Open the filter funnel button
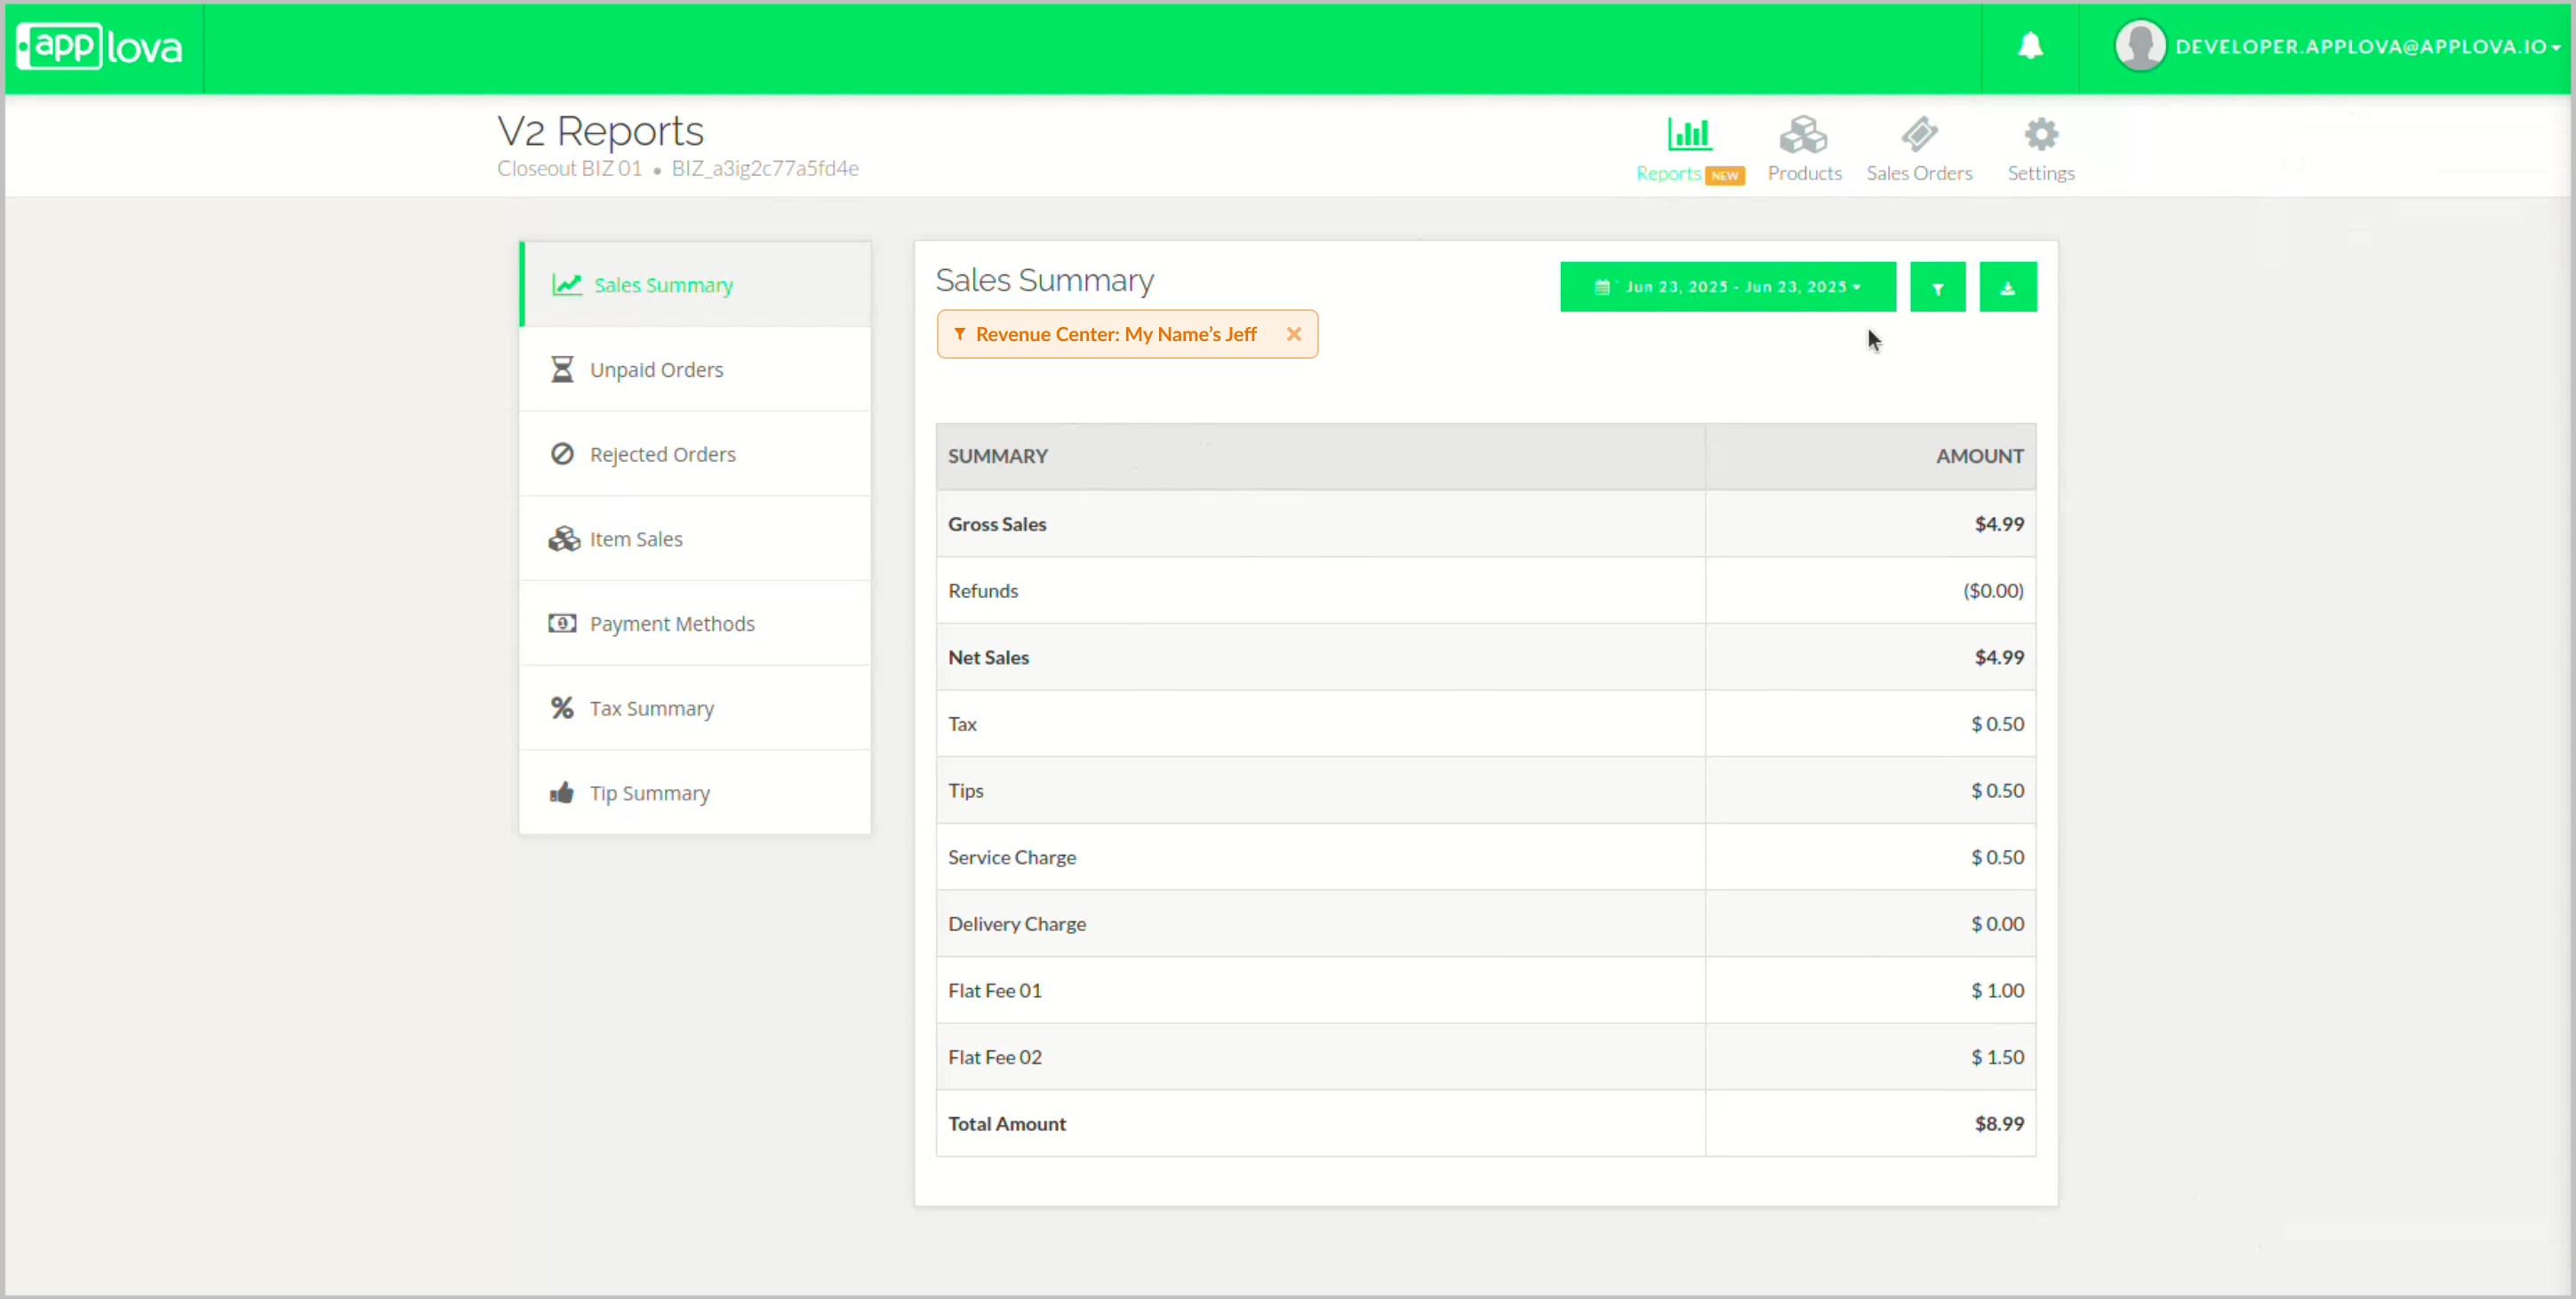2576x1299 pixels. pos(1937,287)
